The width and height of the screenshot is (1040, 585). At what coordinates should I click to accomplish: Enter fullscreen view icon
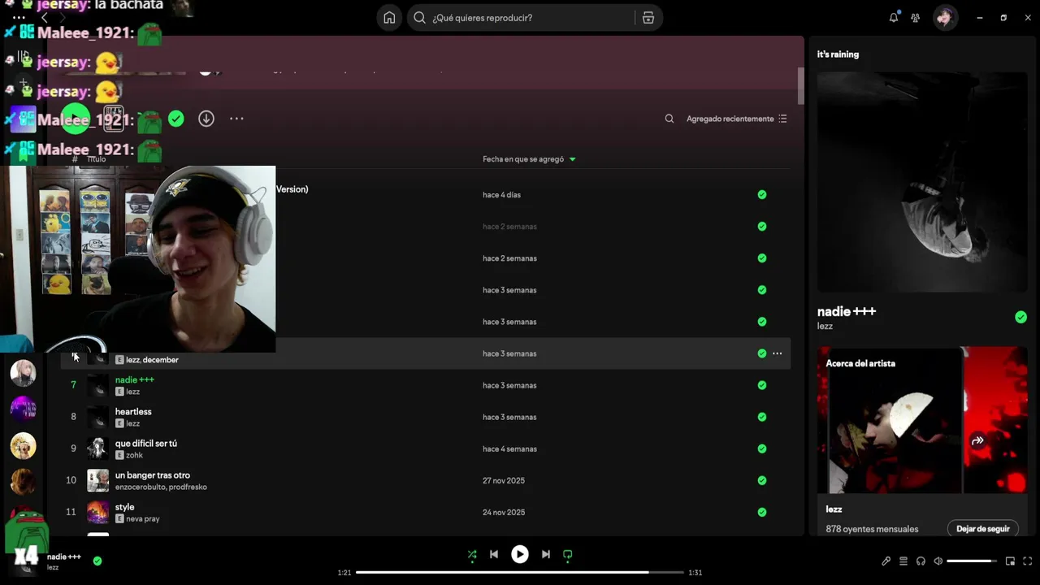pos(1028,561)
